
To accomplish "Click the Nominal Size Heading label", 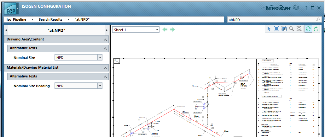I will [x=32, y=86].
